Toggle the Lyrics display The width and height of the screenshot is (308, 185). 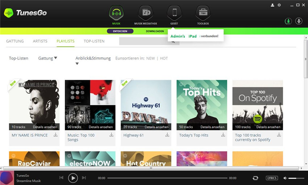point(272,178)
